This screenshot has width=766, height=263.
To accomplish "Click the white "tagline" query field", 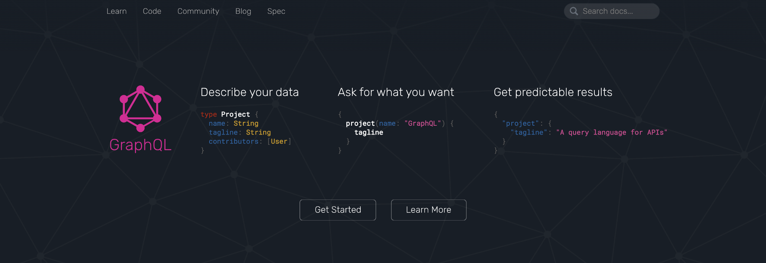I will [369, 132].
